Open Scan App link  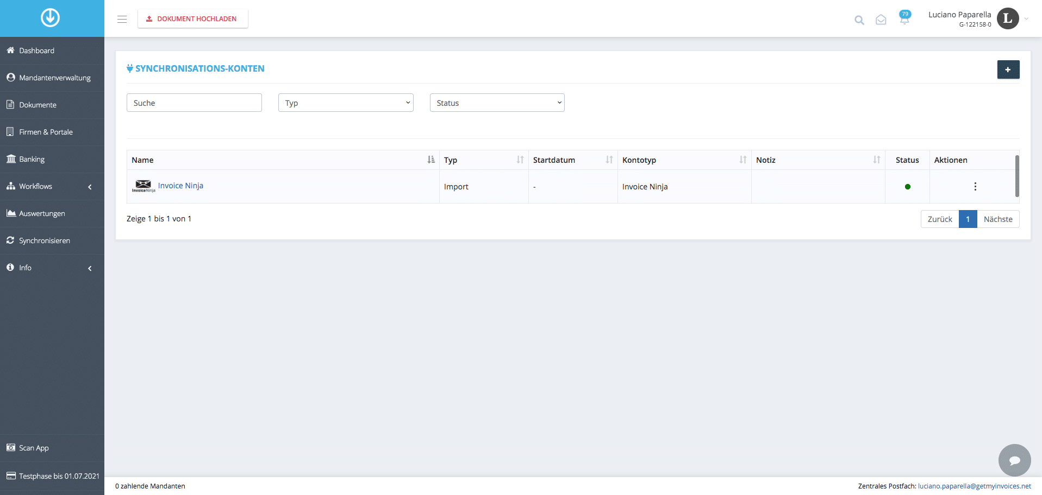tap(52, 448)
